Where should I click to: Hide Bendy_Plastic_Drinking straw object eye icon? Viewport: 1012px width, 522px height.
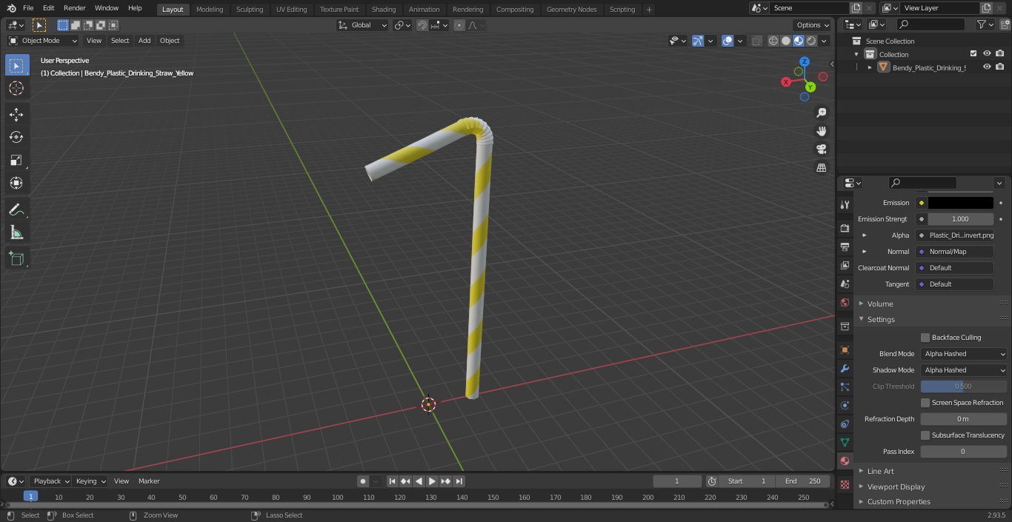[x=987, y=67]
